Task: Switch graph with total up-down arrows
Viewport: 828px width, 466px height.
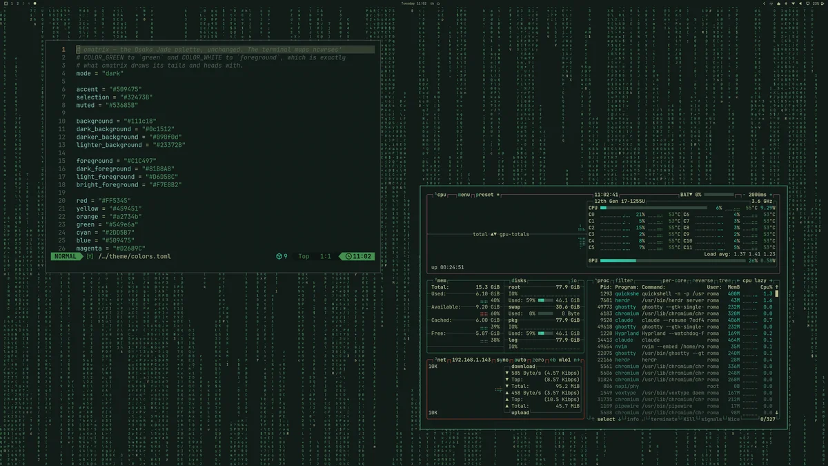Action: tap(493, 234)
